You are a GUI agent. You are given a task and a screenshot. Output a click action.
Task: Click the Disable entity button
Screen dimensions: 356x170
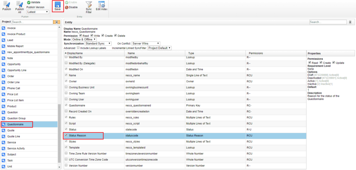coord(71,7)
